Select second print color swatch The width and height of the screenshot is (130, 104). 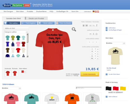coord(93,42)
